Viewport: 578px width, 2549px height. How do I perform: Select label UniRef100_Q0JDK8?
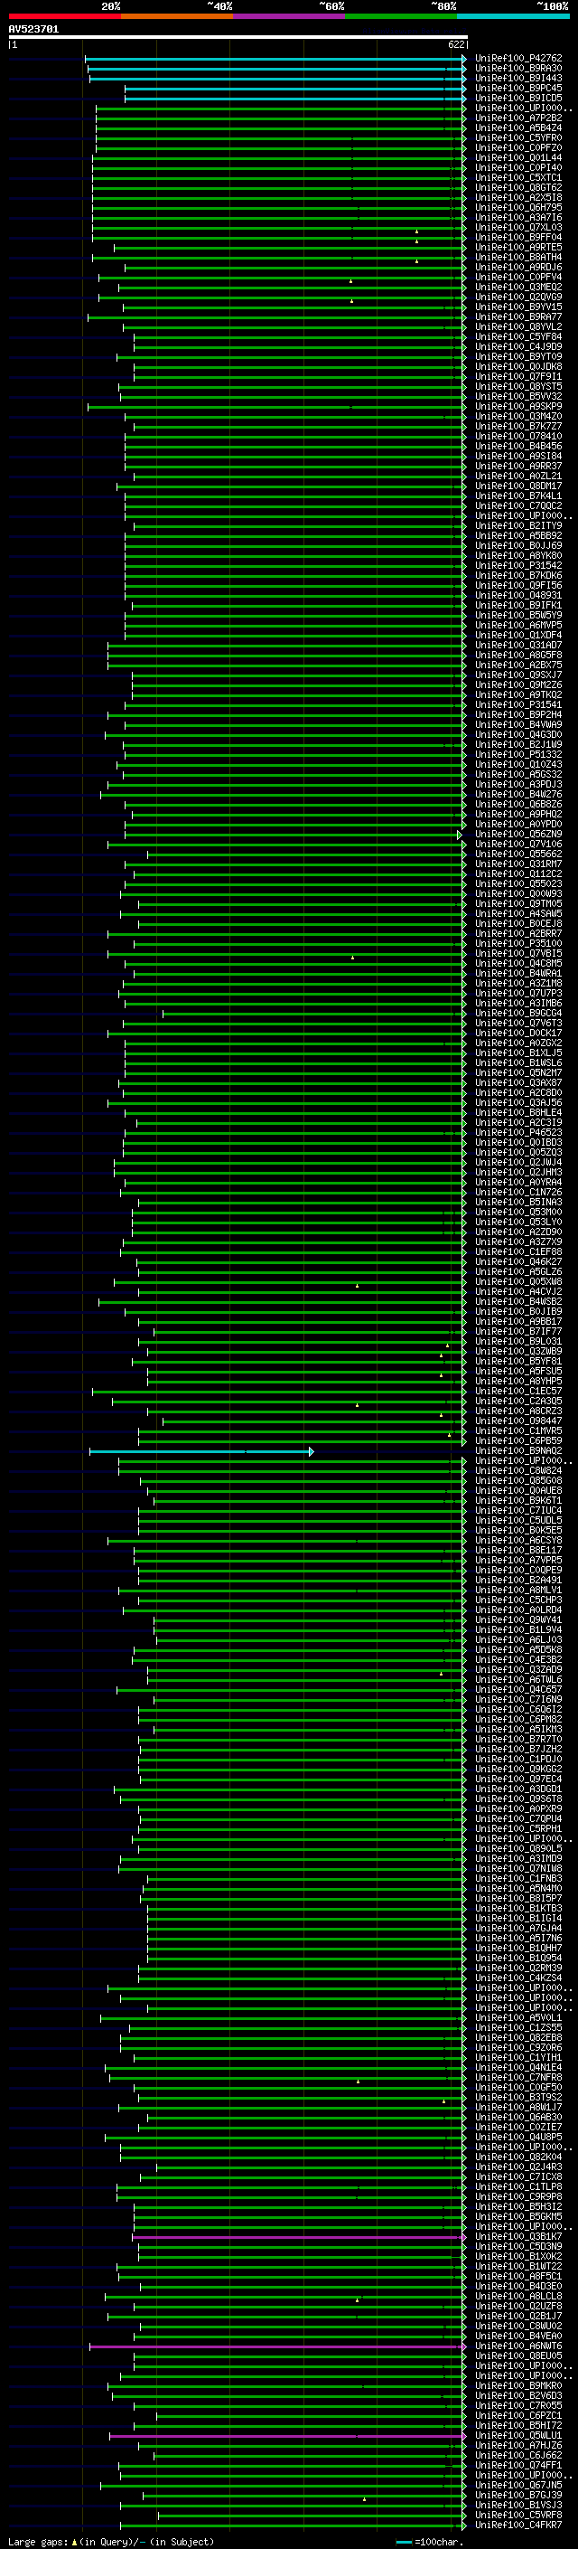tap(517, 366)
